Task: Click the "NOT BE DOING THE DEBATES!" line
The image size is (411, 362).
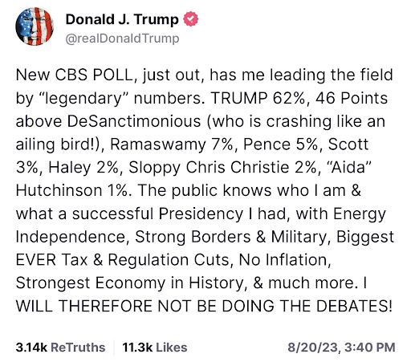Action: (275, 306)
